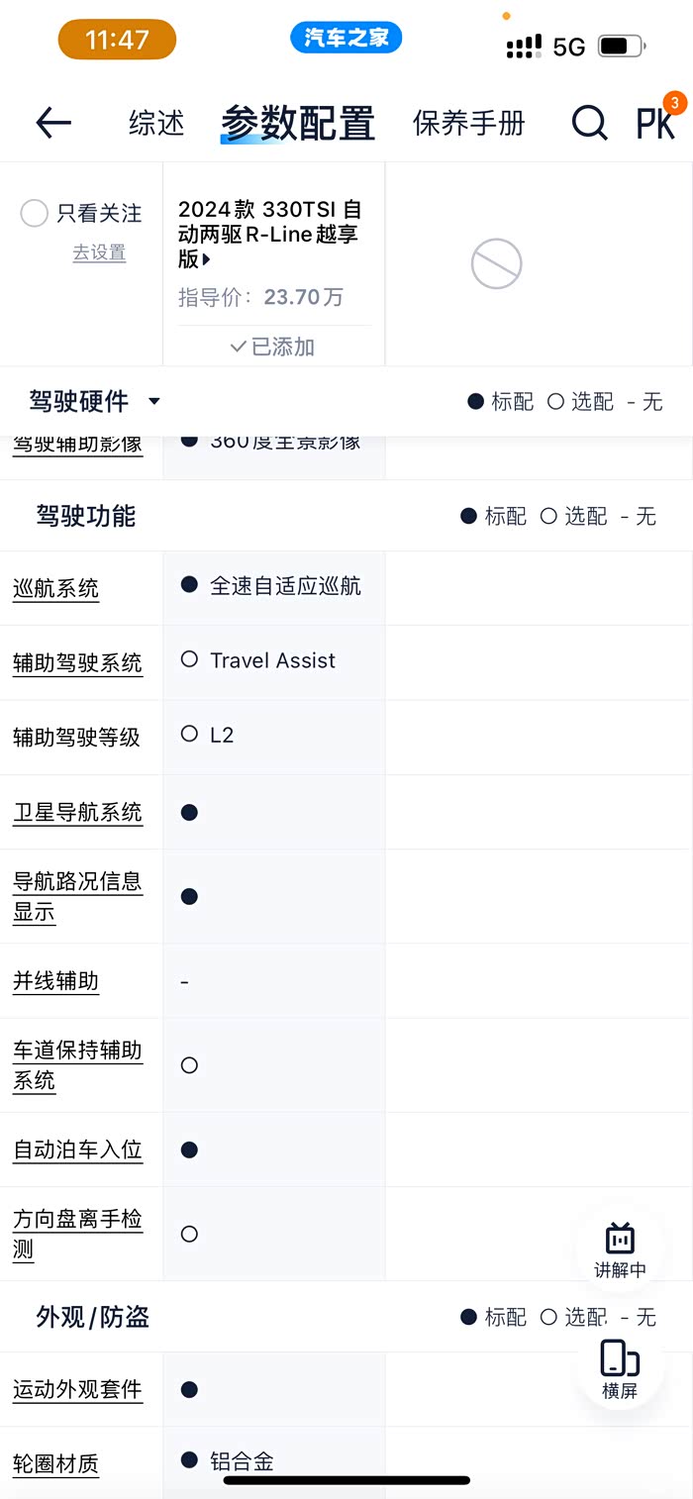Open the 2024款 330TSI model selector
693x1499 pixels.
(269, 235)
